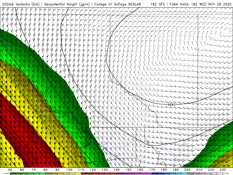Viewport: 233px width, 175px height.
Task: Click the 210 value on the color scale
Action: (x=200, y=170)
